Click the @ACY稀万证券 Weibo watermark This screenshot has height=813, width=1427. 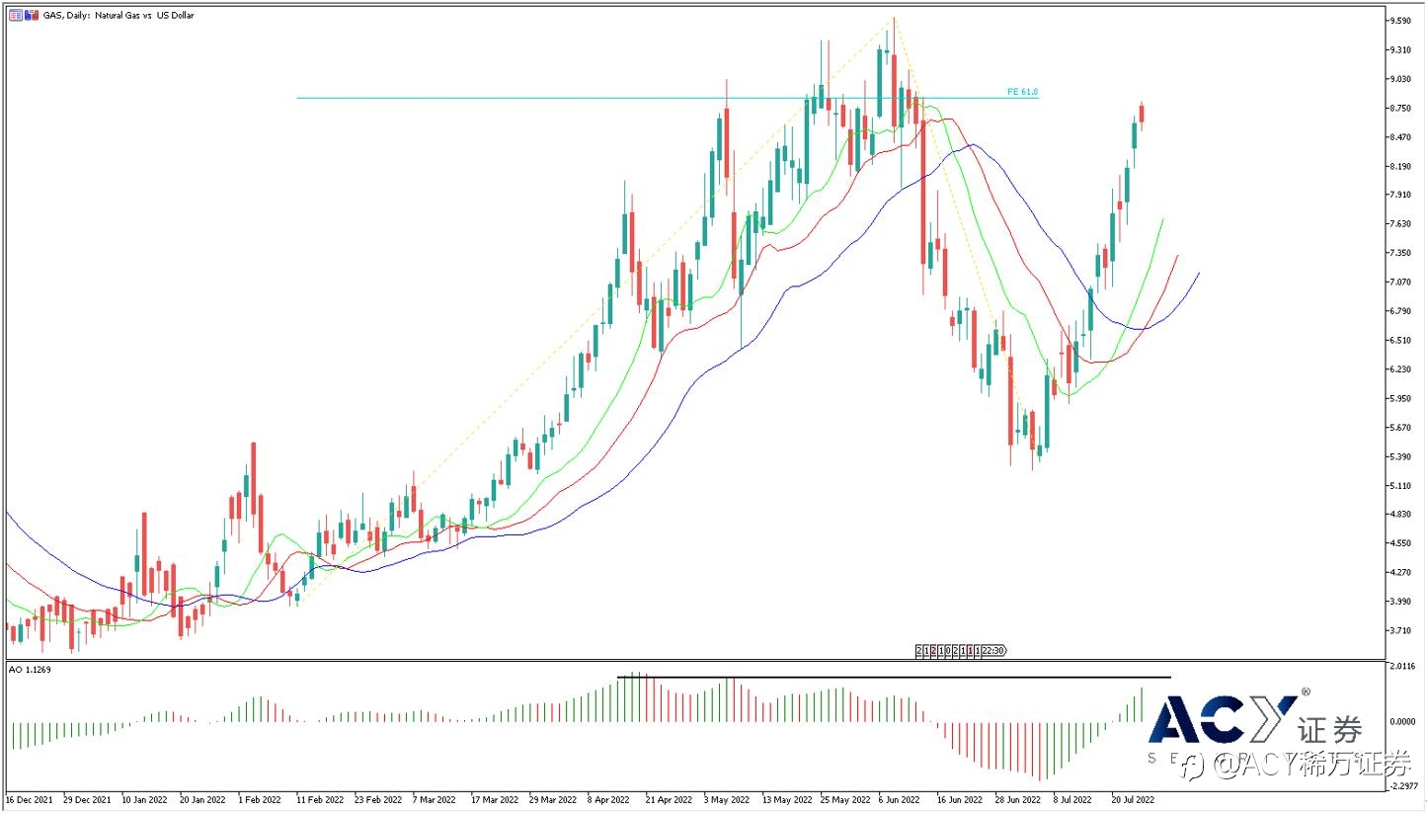click(1299, 764)
